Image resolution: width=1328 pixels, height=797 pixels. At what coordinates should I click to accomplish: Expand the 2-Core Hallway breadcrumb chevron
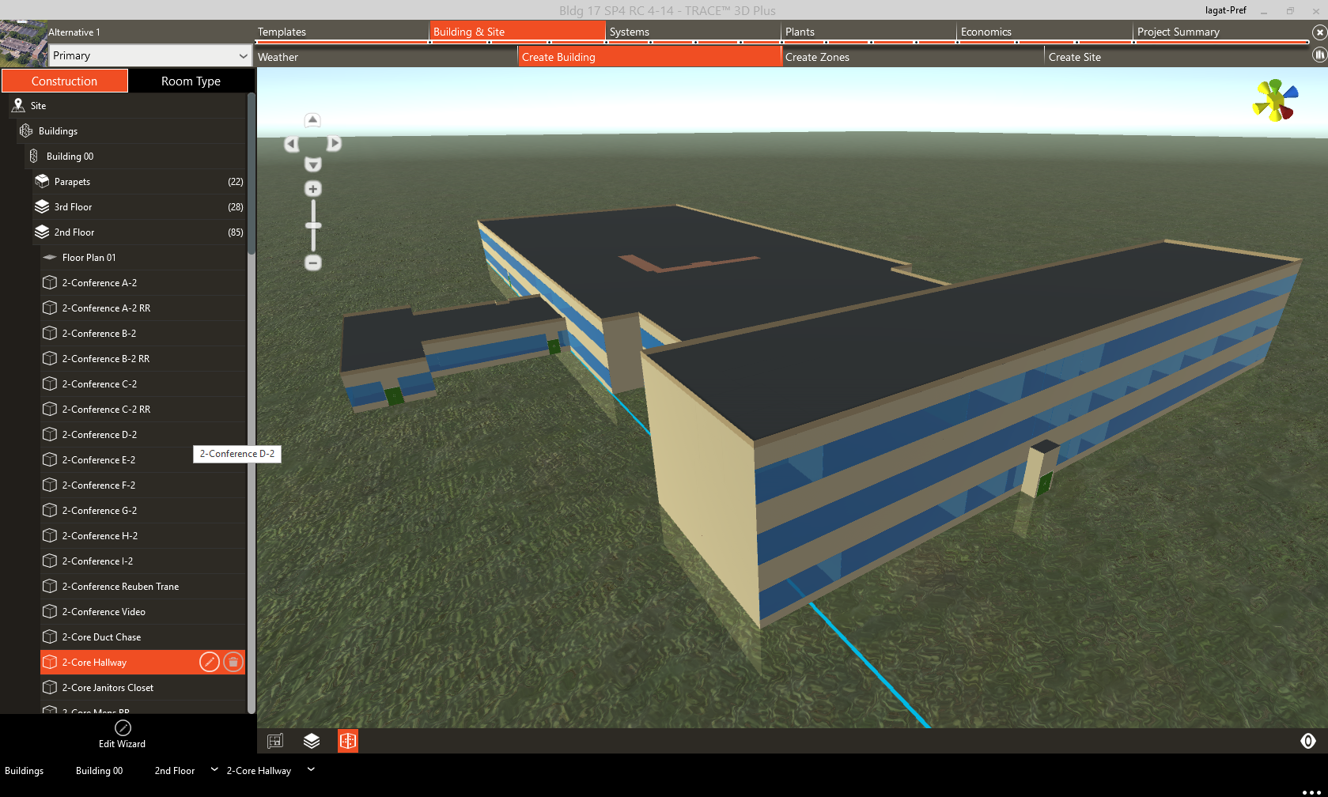[311, 769]
